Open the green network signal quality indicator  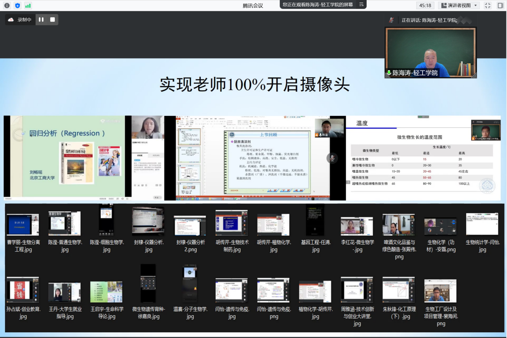click(x=28, y=5)
